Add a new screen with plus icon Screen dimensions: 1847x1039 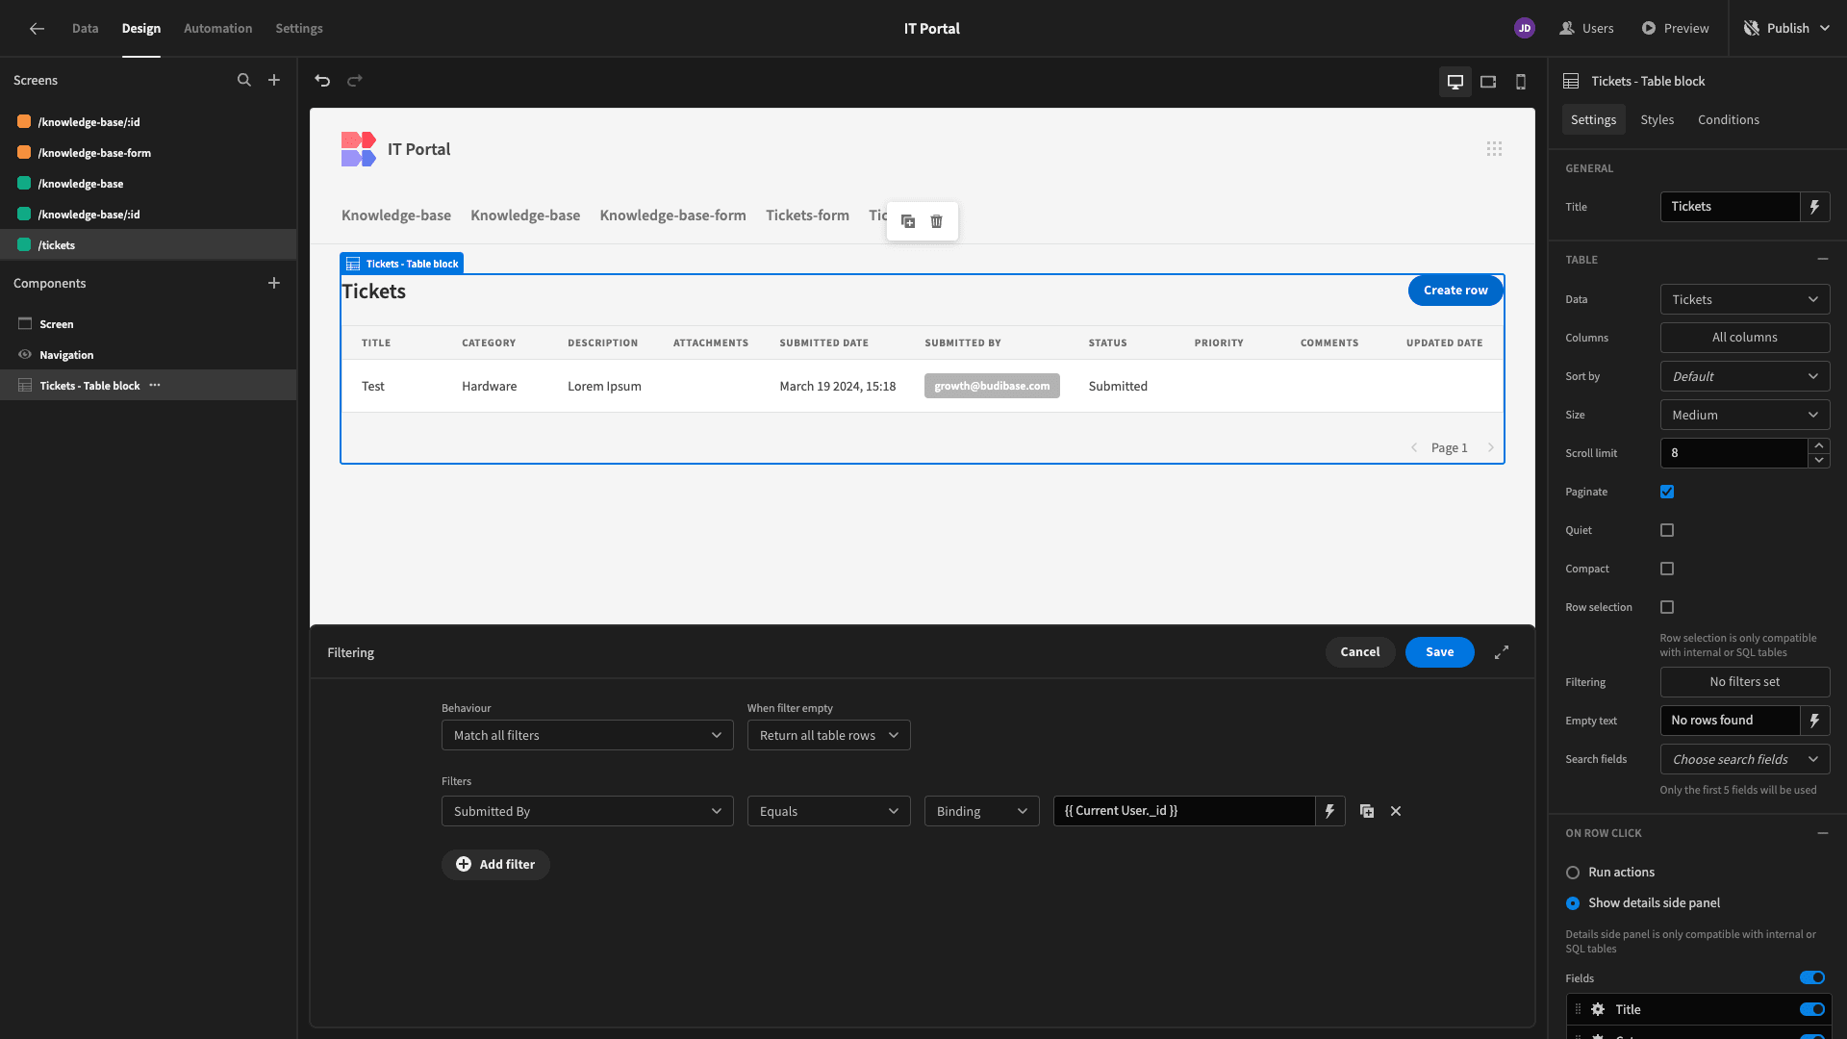[x=274, y=80]
